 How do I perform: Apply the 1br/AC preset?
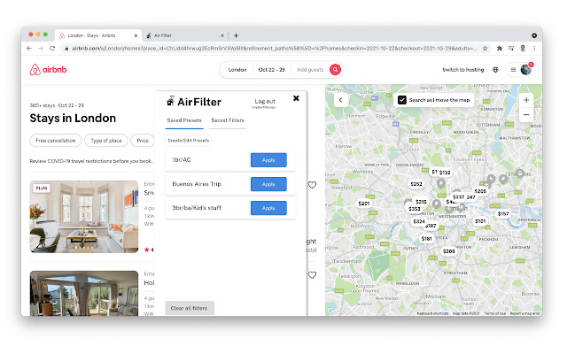tap(268, 160)
